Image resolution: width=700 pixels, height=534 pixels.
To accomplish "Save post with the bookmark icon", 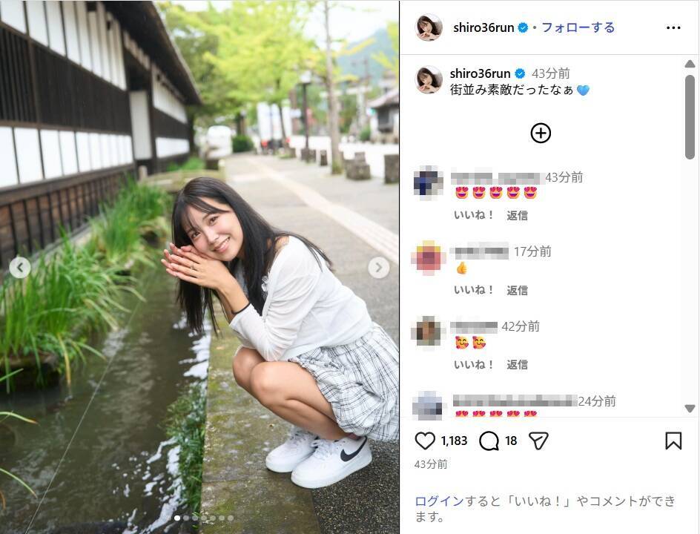I will pos(673,441).
